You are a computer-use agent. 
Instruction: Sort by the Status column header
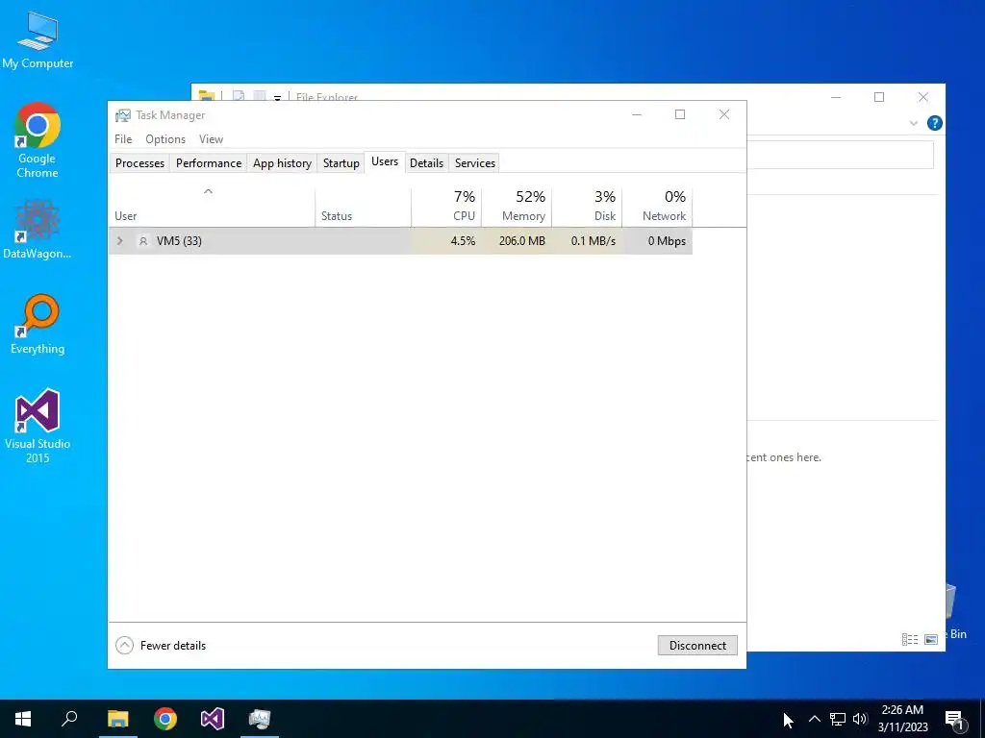point(363,208)
